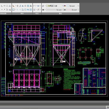Click the Linear dimension tool icon
The image size is (109, 109).
pyautogui.click(x=34, y=6)
